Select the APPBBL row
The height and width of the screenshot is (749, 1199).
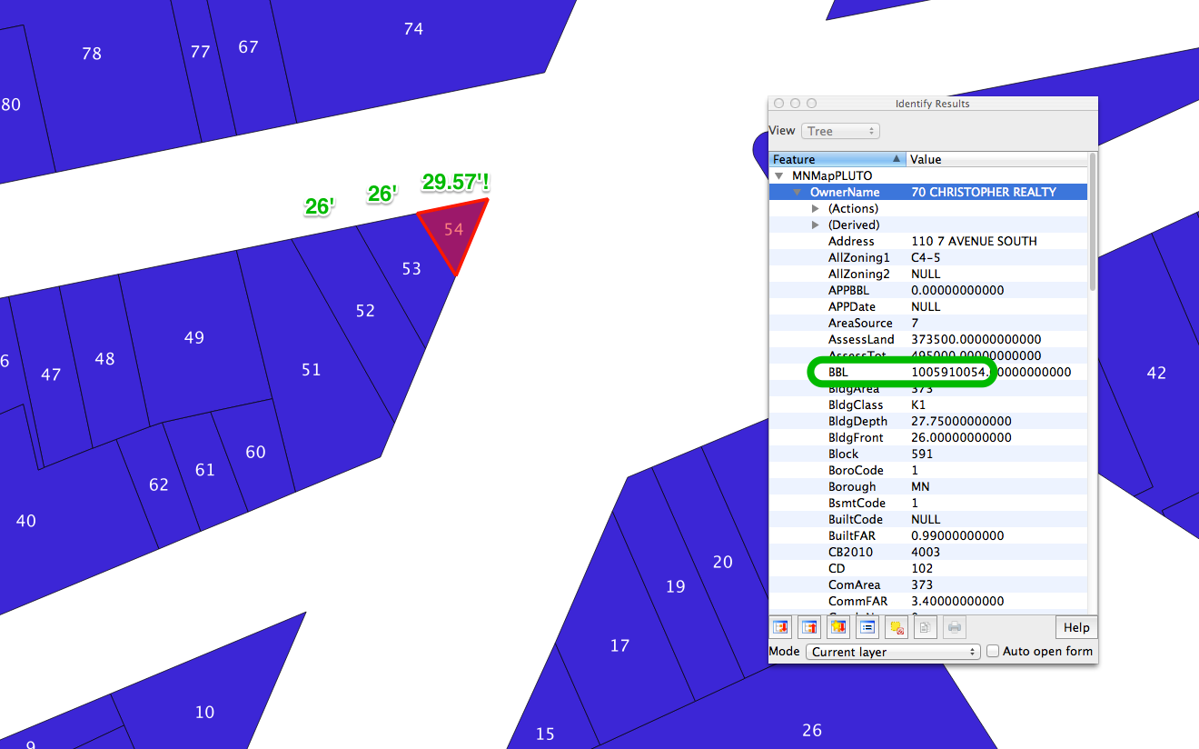pyautogui.click(x=927, y=290)
